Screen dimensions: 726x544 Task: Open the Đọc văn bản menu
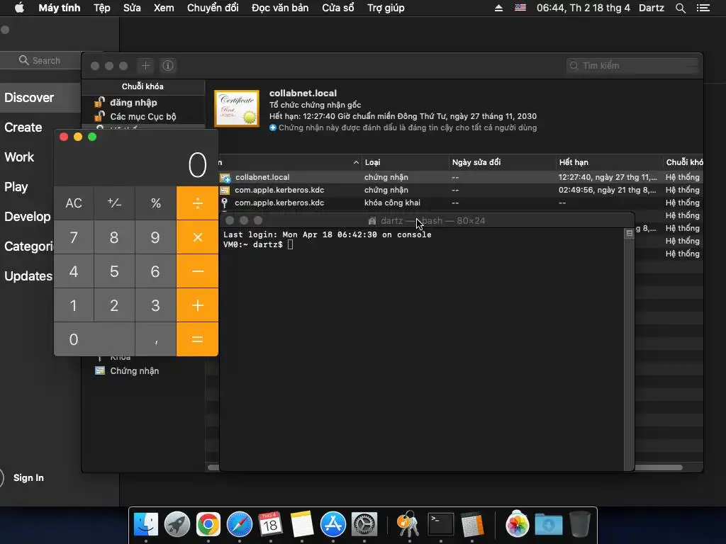tap(280, 8)
